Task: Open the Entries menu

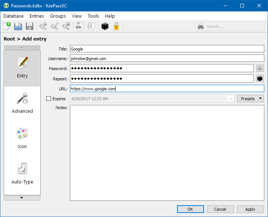Action: (x=37, y=16)
